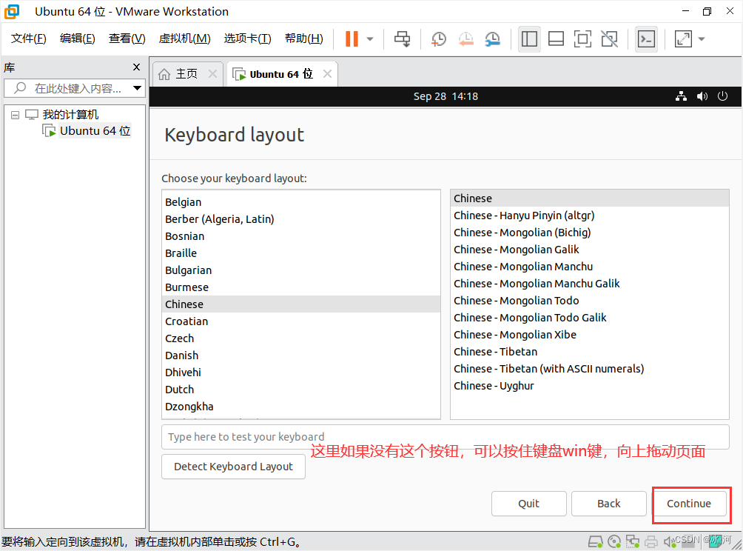Revert to snapshot using the orange clock icon
This screenshot has height=551, width=743.
465,39
